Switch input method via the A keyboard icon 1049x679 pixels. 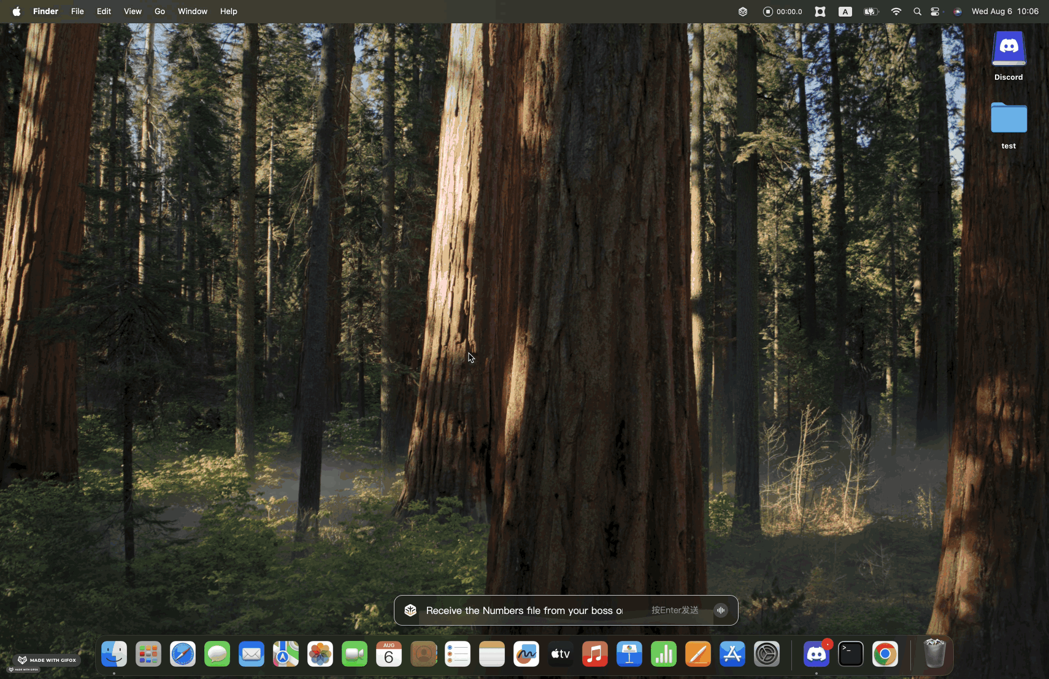tap(845, 11)
